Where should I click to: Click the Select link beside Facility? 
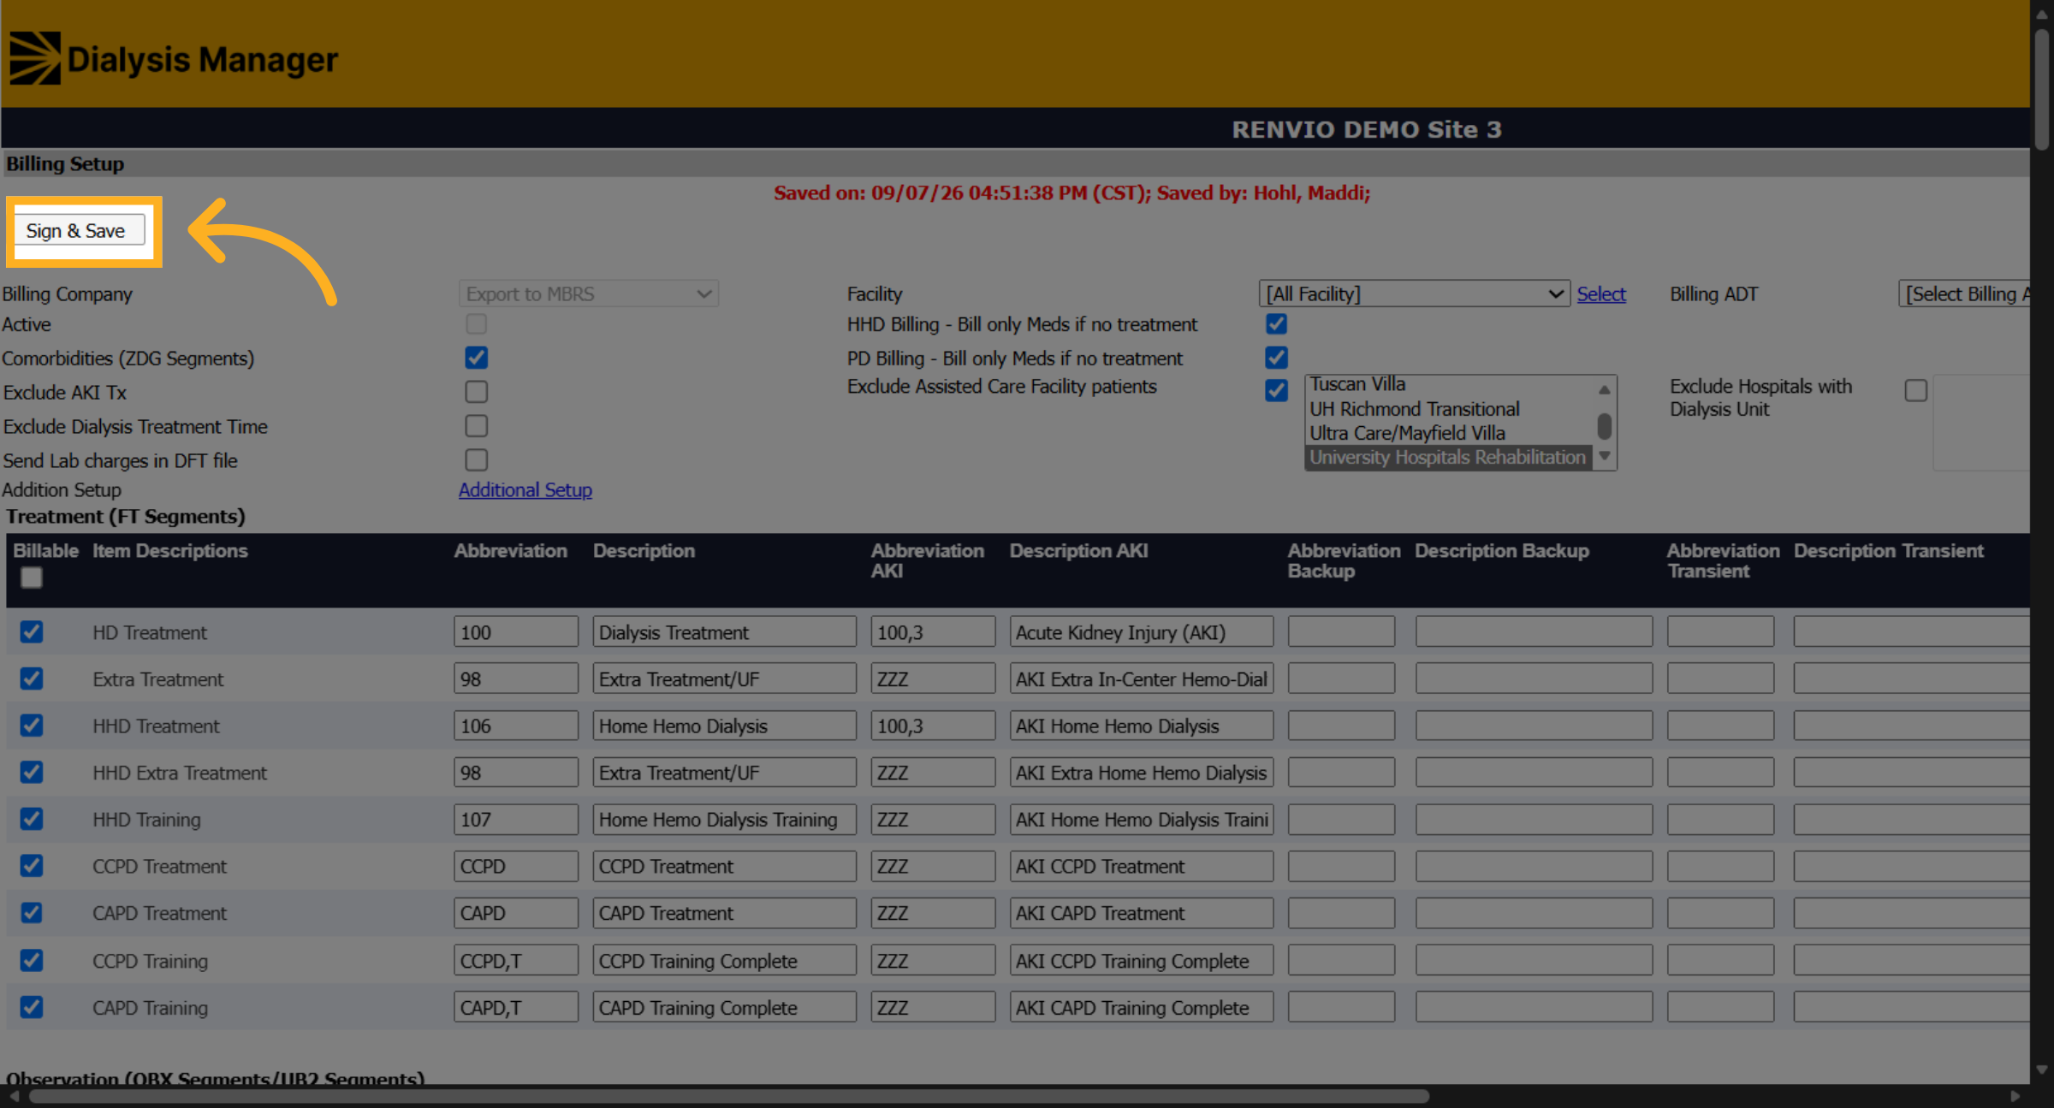coord(1600,293)
